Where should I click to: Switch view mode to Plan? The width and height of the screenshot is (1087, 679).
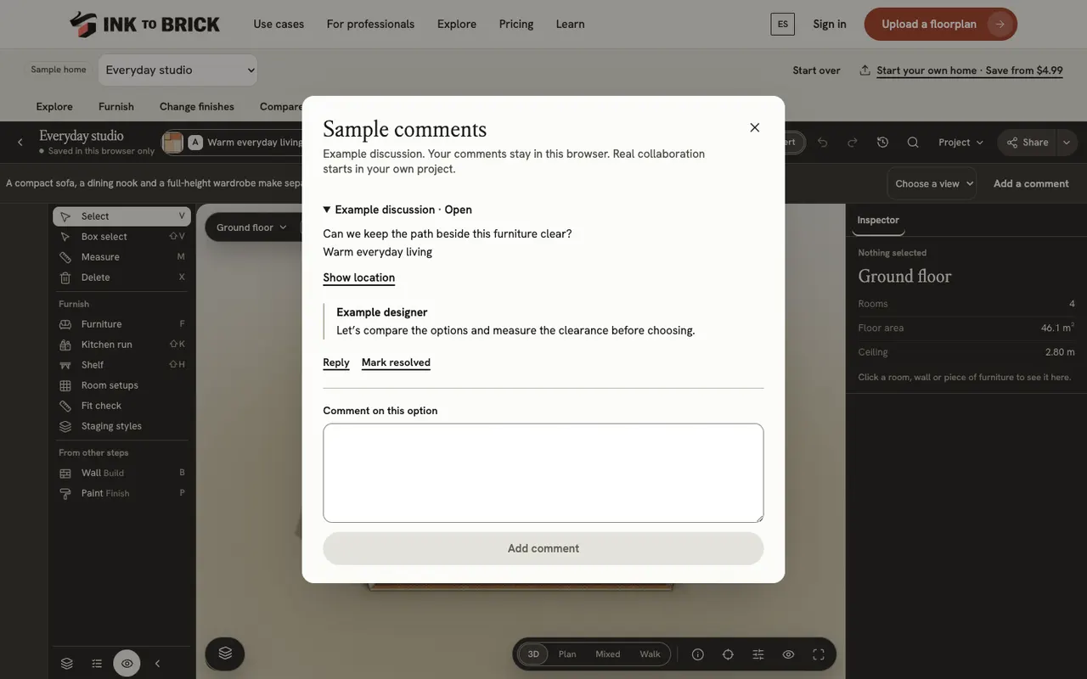pos(567,654)
